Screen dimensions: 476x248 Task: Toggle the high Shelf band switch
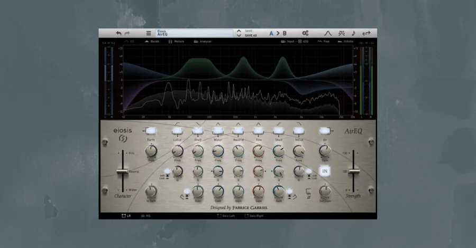click(x=278, y=131)
